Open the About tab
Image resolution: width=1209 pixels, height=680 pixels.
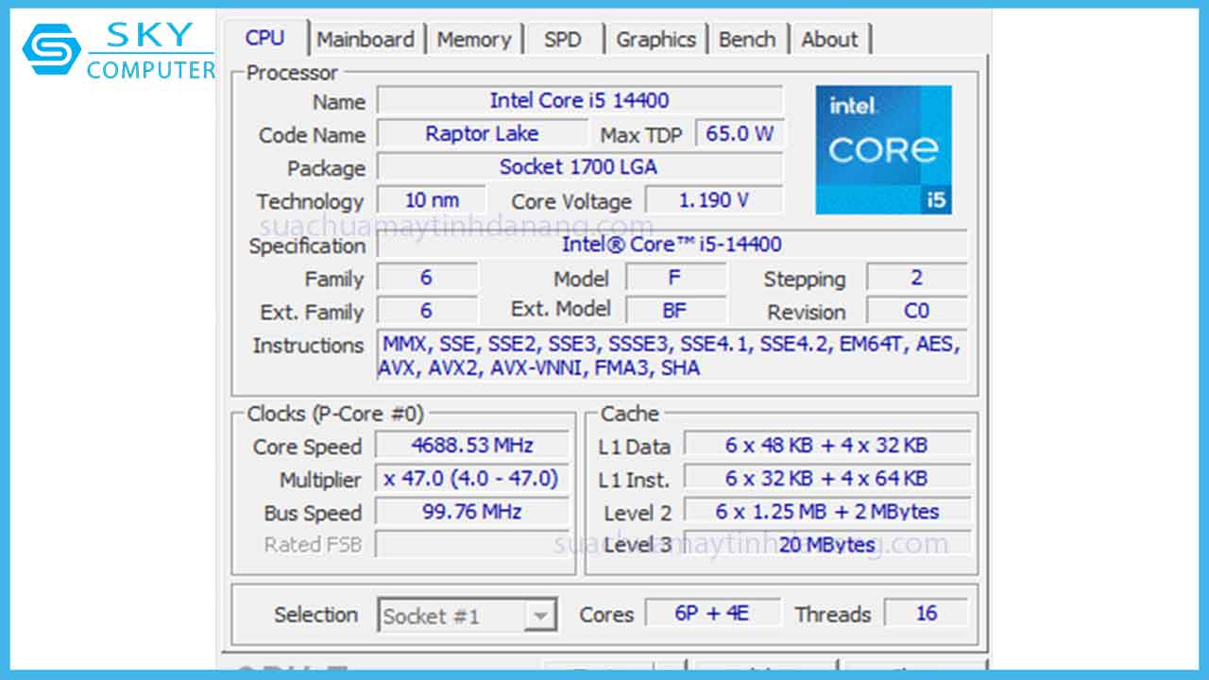tap(830, 39)
